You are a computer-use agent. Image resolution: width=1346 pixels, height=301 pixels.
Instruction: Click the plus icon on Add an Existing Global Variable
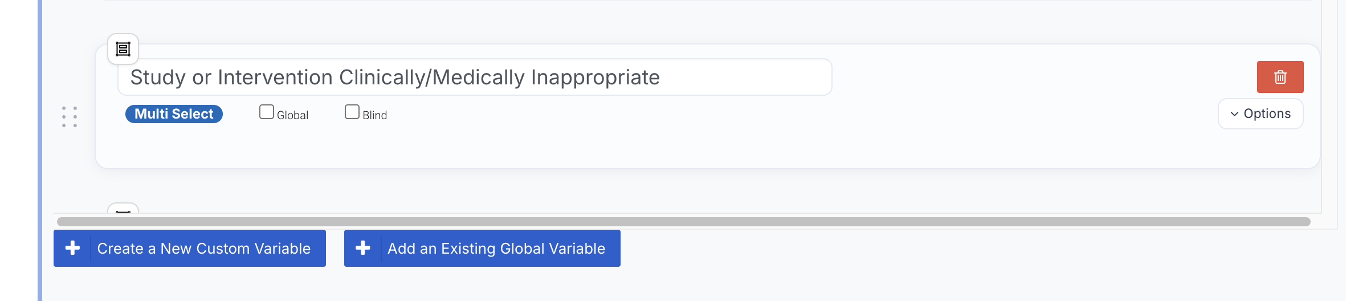coord(363,248)
